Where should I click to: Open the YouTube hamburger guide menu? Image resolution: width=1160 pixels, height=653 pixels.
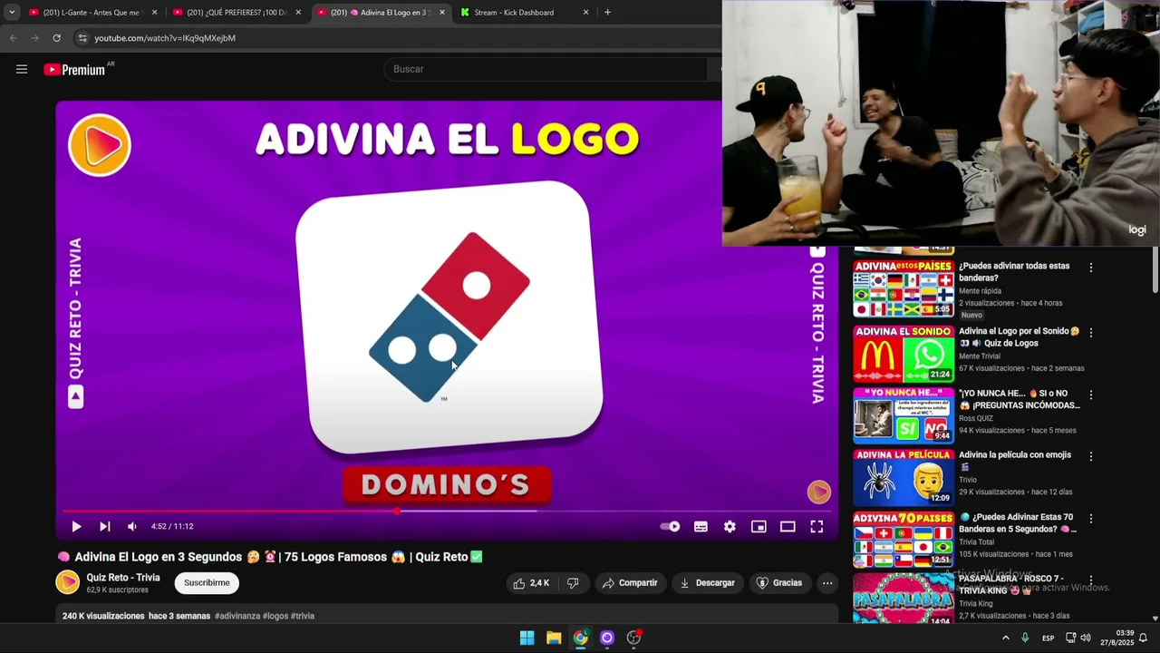coord(22,69)
